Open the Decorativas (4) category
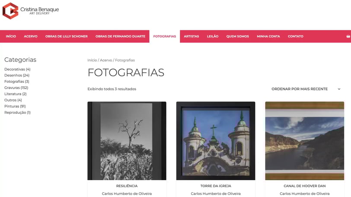The width and height of the screenshot is (351, 197). click(17, 69)
